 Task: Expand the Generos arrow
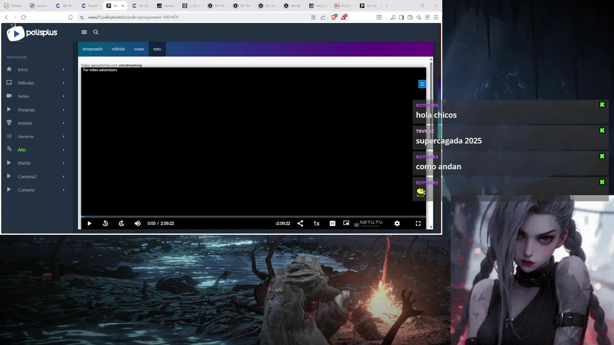click(63, 137)
